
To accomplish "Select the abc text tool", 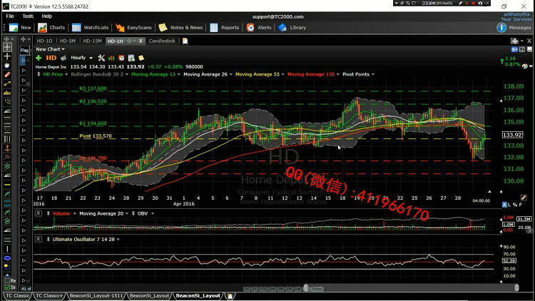I will (x=7, y=93).
